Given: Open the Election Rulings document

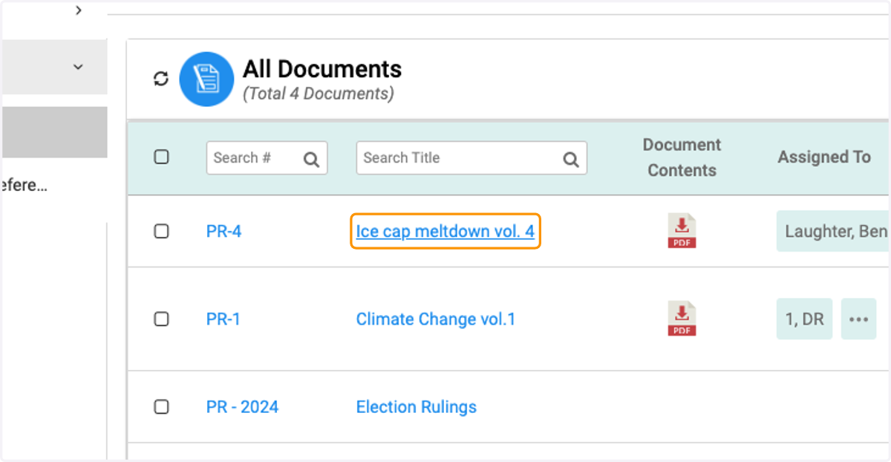Looking at the screenshot, I should [x=417, y=407].
